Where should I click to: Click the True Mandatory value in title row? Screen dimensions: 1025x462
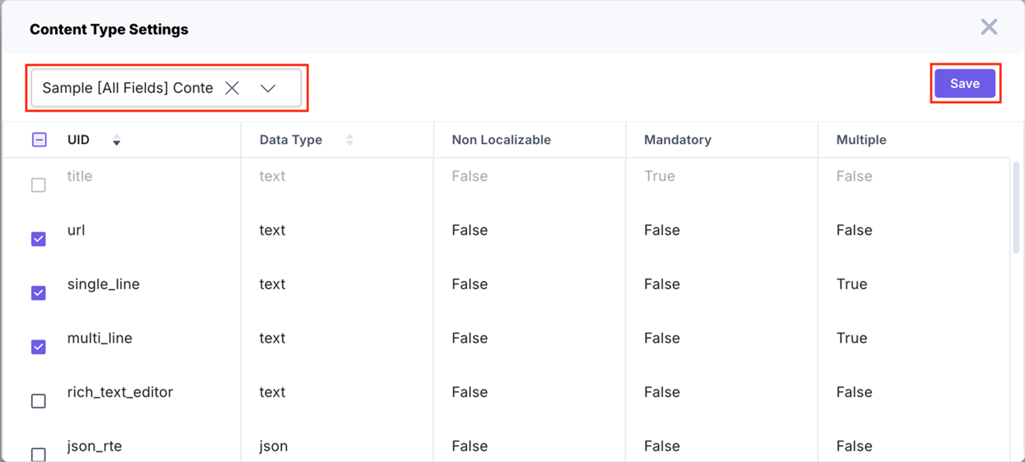(659, 176)
